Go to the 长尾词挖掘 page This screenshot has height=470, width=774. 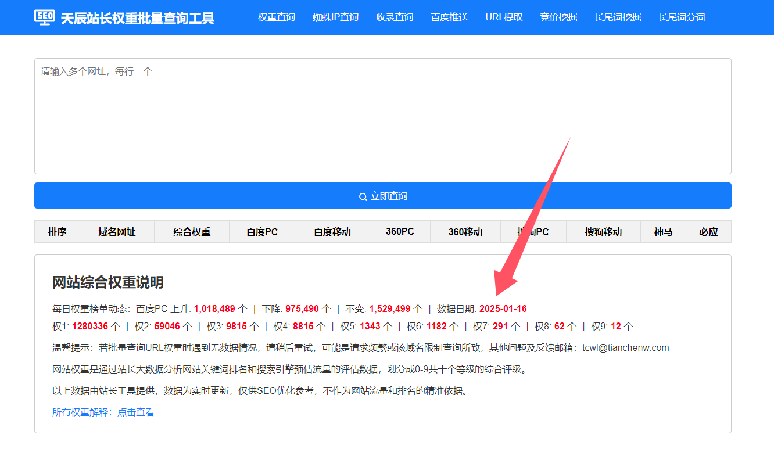click(618, 17)
